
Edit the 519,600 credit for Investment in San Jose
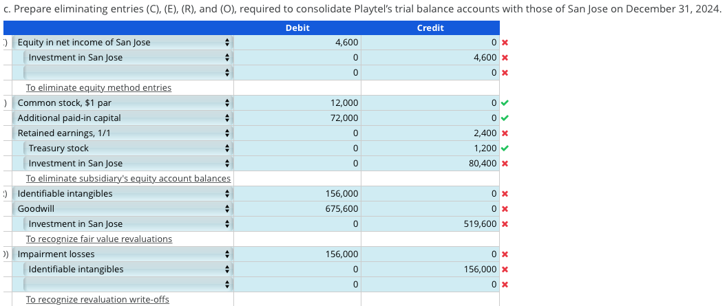430,224
